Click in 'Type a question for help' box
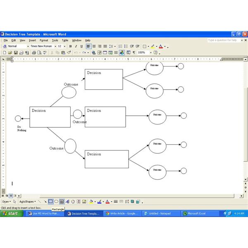Image resolution: width=248 pixels, height=248 pixels. point(224,40)
